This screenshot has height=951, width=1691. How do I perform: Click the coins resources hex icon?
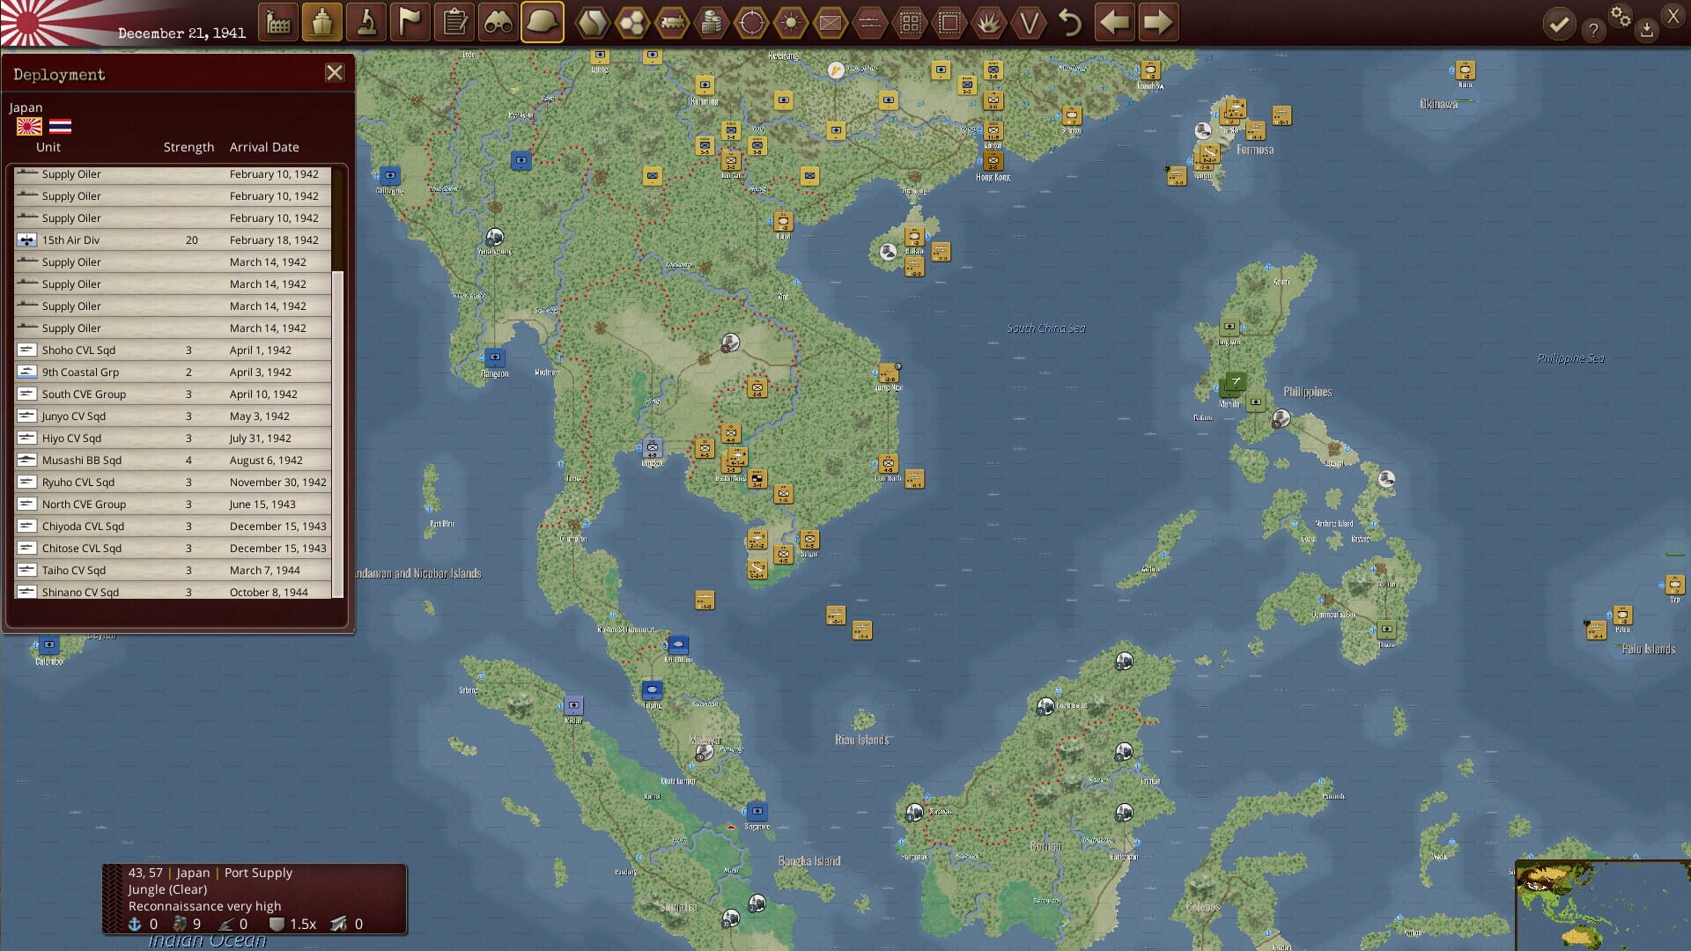point(711,23)
